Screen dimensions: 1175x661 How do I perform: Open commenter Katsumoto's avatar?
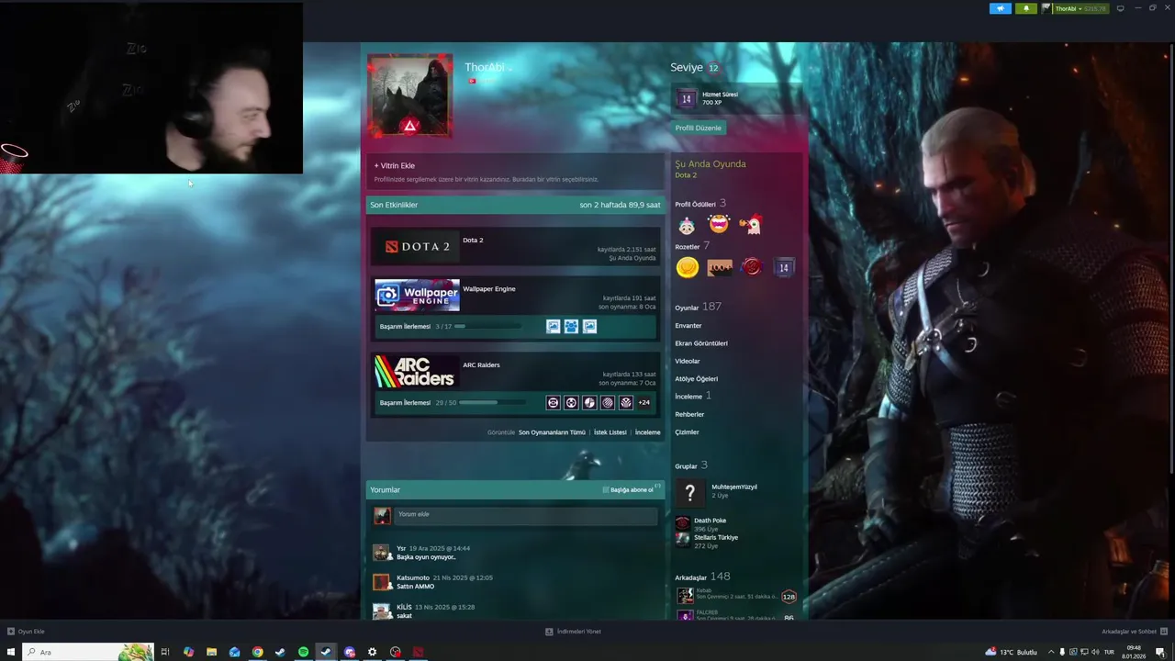pos(381,581)
